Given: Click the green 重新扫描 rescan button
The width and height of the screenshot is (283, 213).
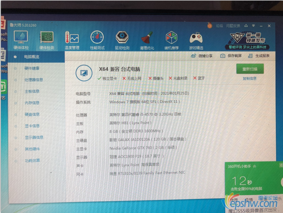Looking at the screenshot, I should tap(250, 69).
